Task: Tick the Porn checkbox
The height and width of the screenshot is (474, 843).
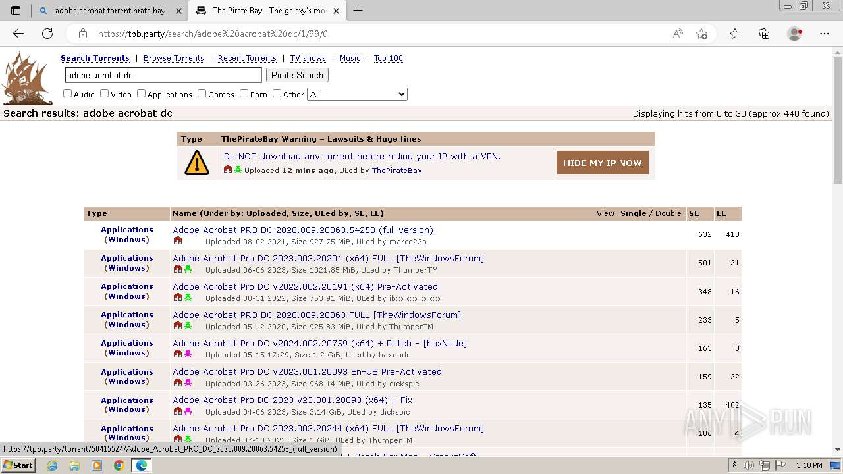Action: (244, 93)
